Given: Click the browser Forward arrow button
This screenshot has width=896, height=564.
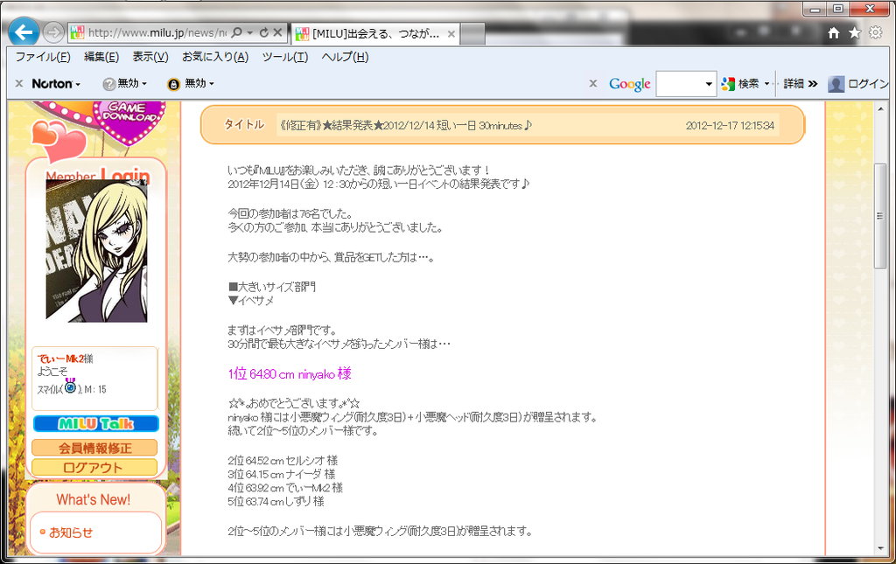Looking at the screenshot, I should (x=52, y=32).
